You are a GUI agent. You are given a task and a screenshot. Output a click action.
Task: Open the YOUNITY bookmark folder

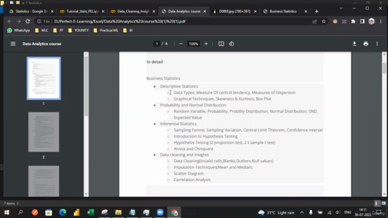pos(78,30)
